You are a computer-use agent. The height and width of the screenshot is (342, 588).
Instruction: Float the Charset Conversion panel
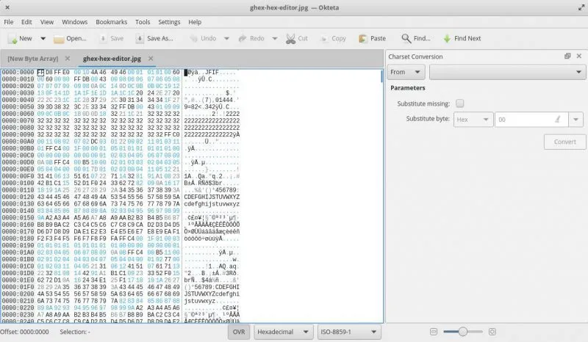point(567,56)
